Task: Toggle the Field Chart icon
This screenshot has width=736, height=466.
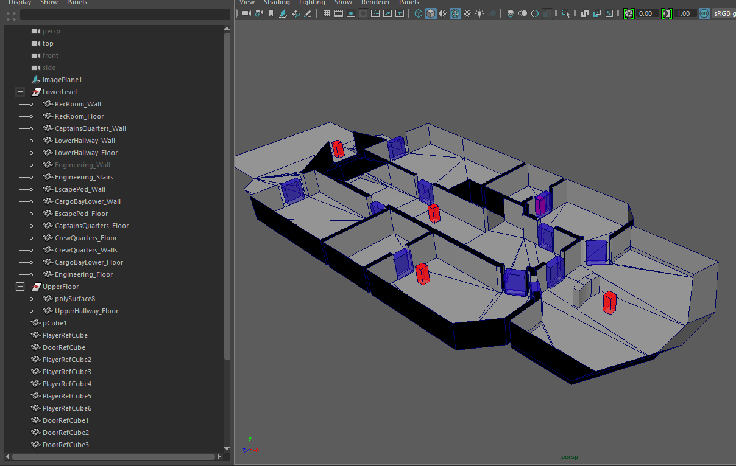Action: pyautogui.click(x=375, y=13)
